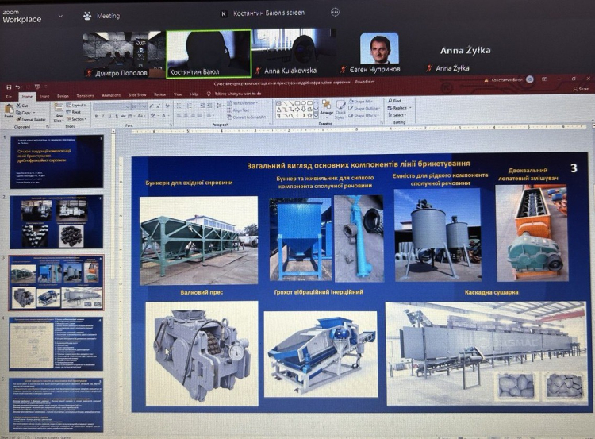Image resolution: width=595 pixels, height=439 pixels.
Task: Open the Select dropdown in Editing group
Action: tap(398, 115)
